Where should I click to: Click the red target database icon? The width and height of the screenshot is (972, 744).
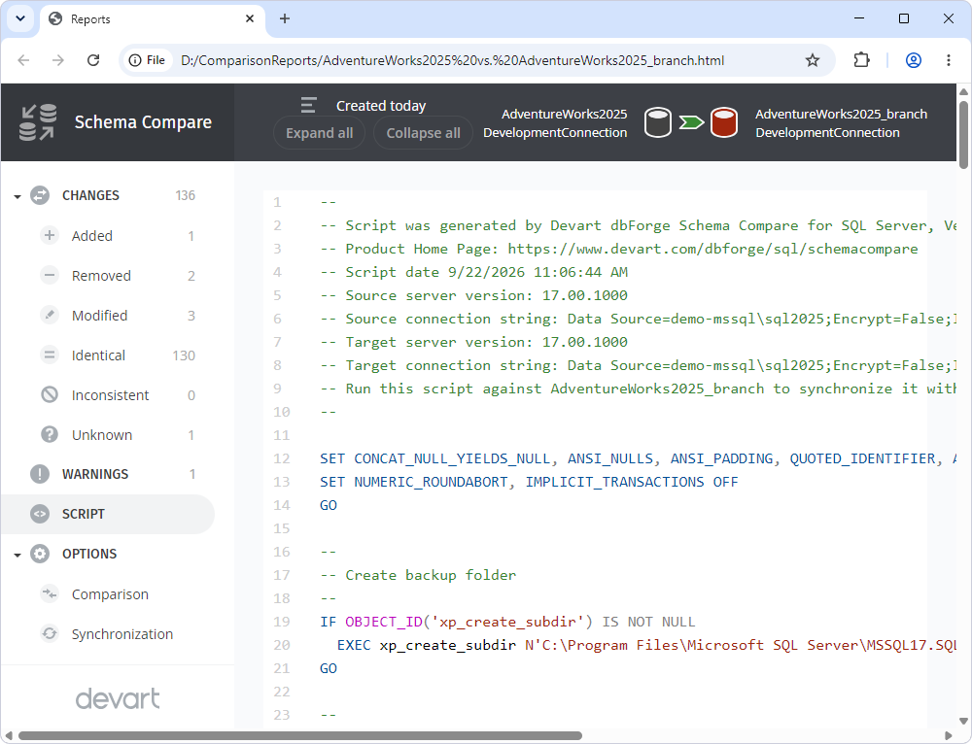724,122
